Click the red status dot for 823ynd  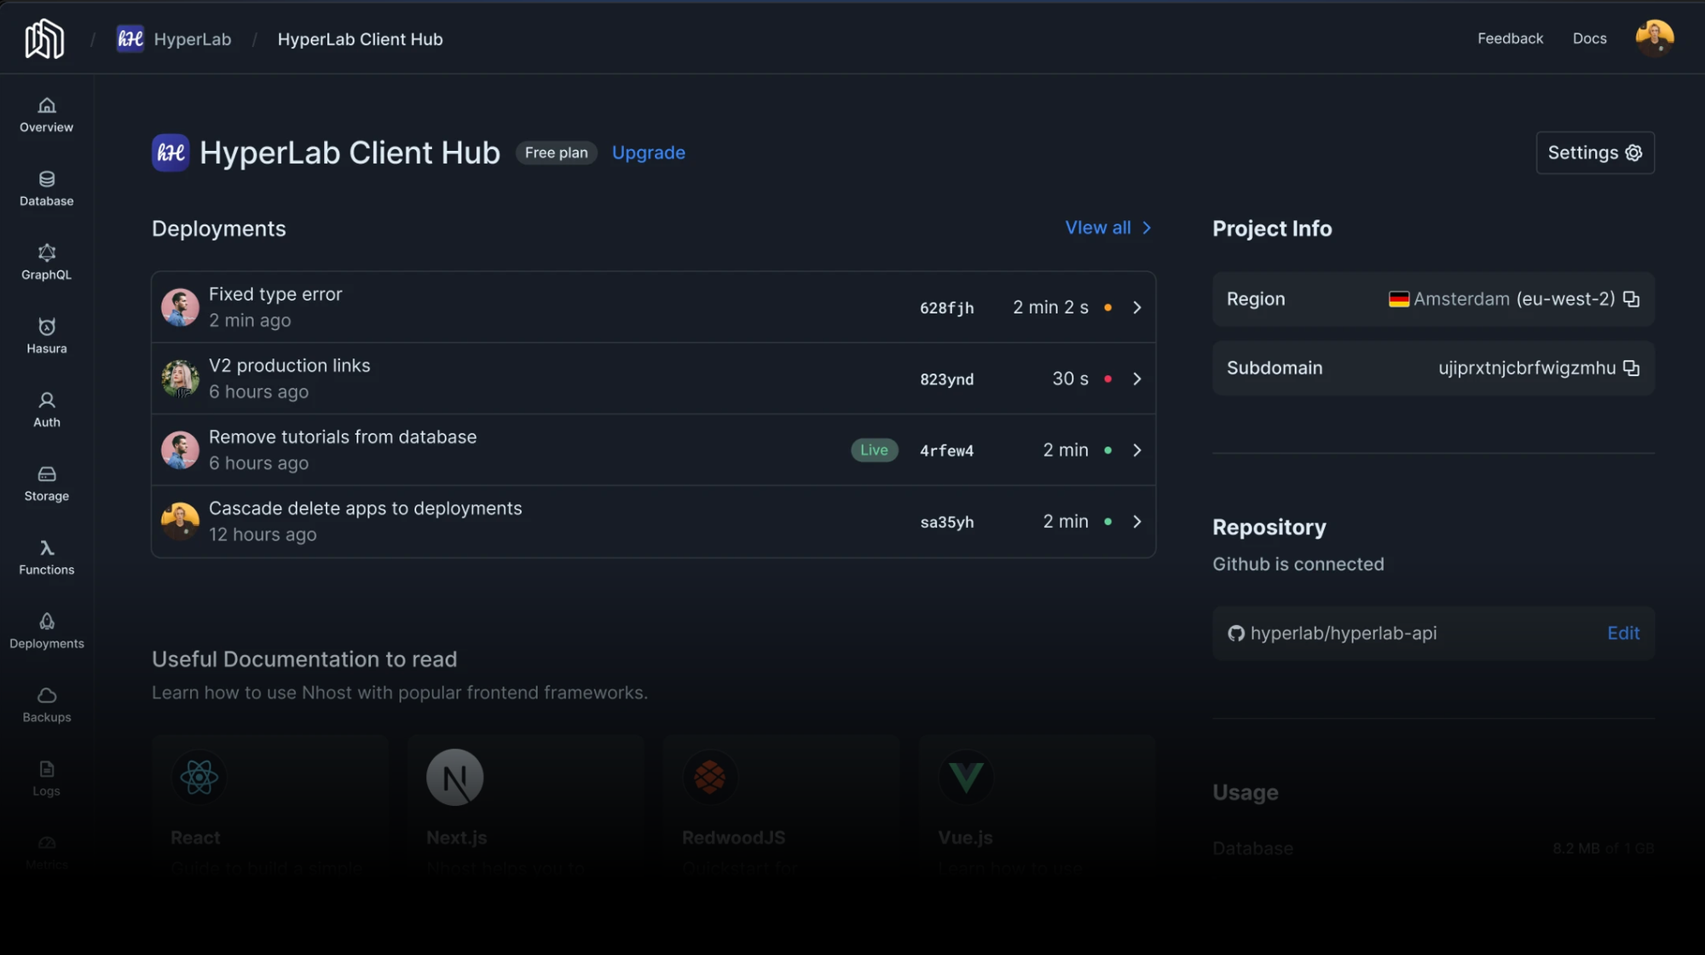(1107, 379)
